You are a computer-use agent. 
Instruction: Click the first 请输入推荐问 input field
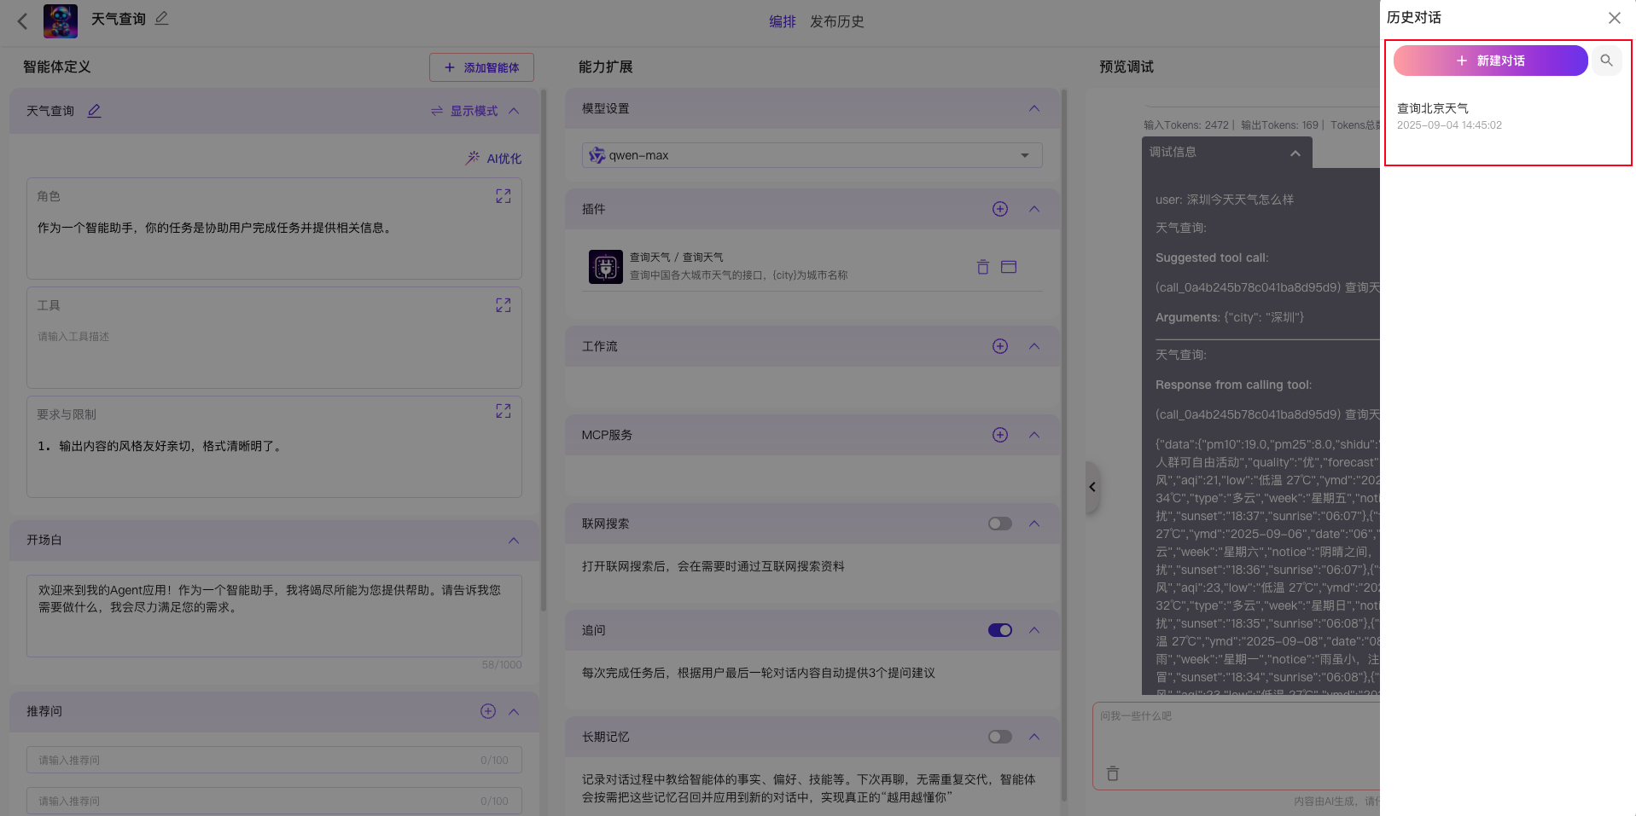coord(274,760)
